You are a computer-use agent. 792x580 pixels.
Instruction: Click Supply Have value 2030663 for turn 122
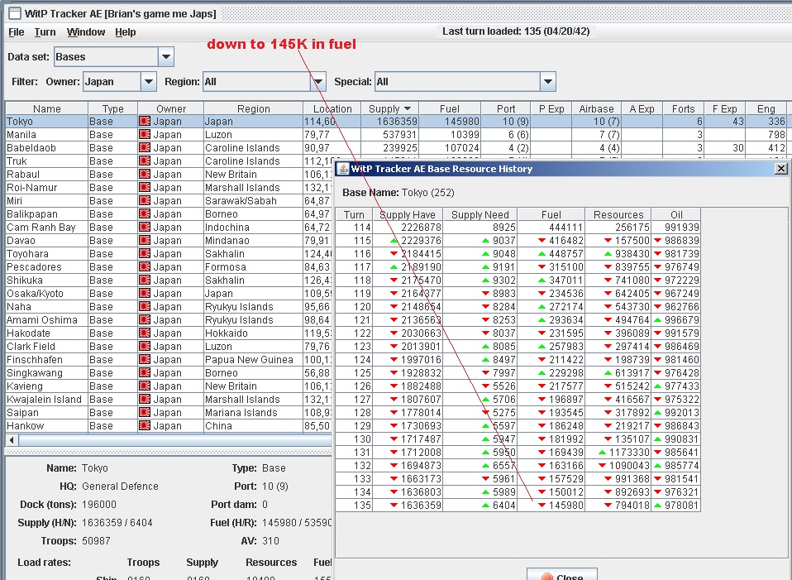421,333
